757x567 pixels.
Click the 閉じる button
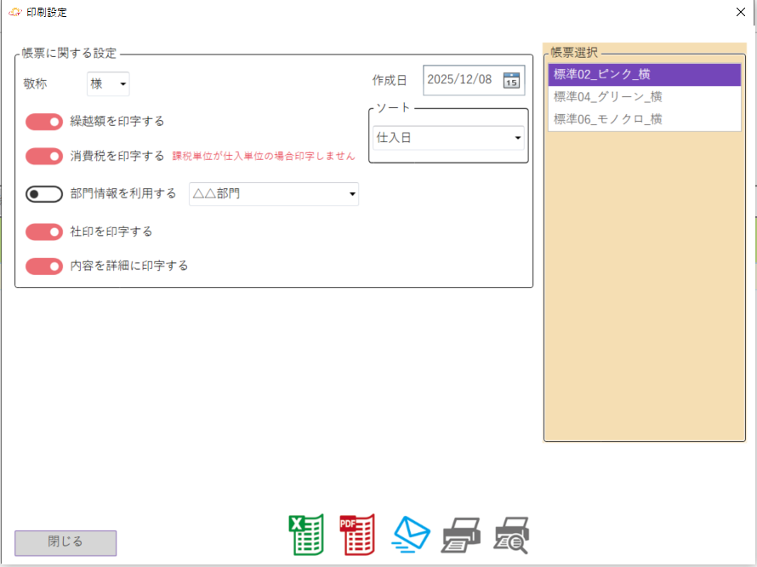tap(65, 542)
